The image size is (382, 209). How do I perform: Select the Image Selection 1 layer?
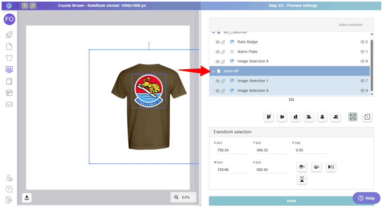tap(253, 81)
